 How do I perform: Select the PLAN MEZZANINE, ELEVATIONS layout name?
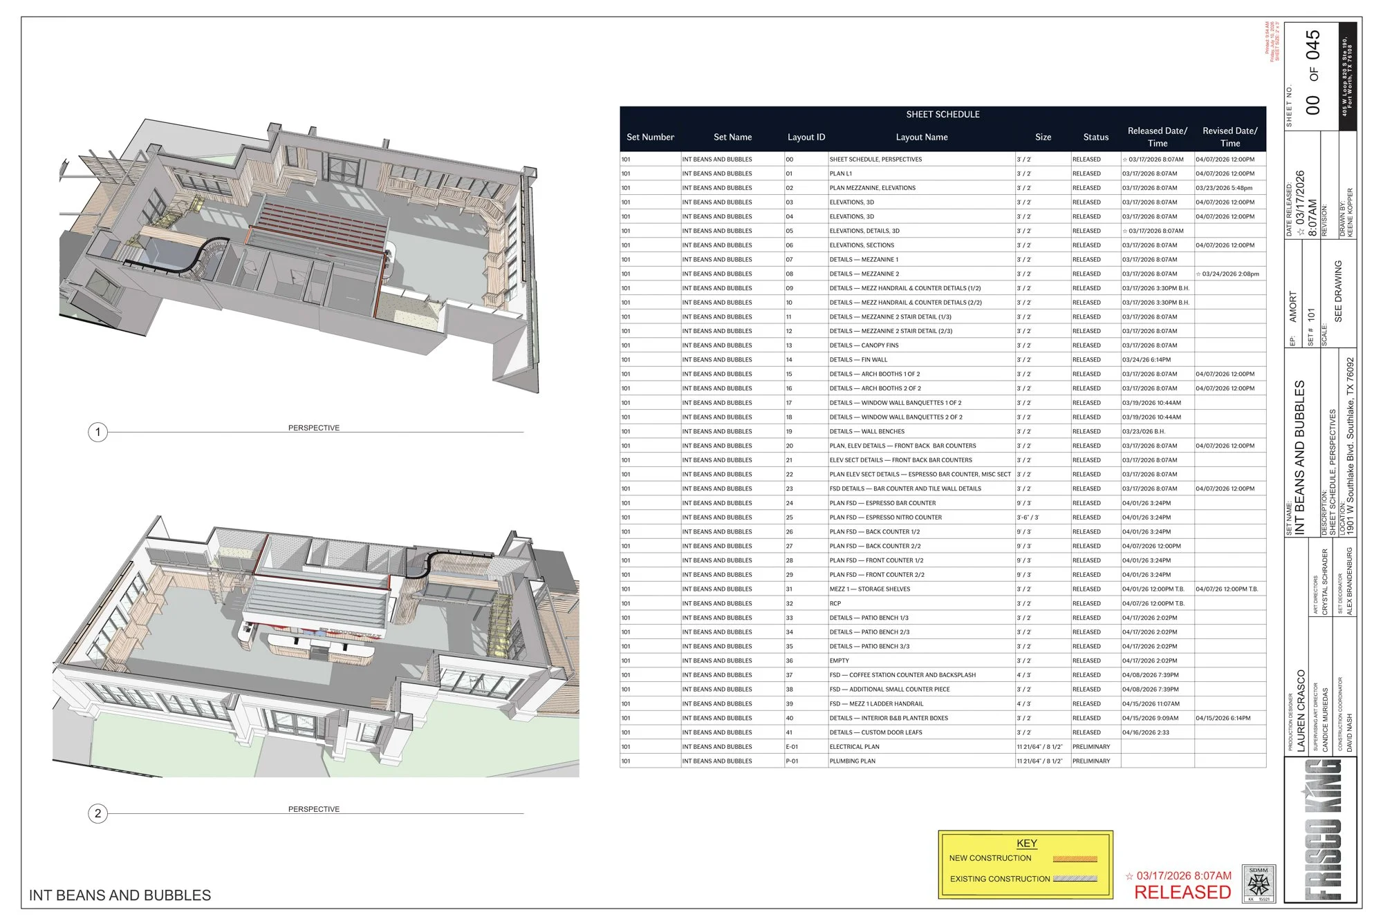pyautogui.click(x=873, y=188)
